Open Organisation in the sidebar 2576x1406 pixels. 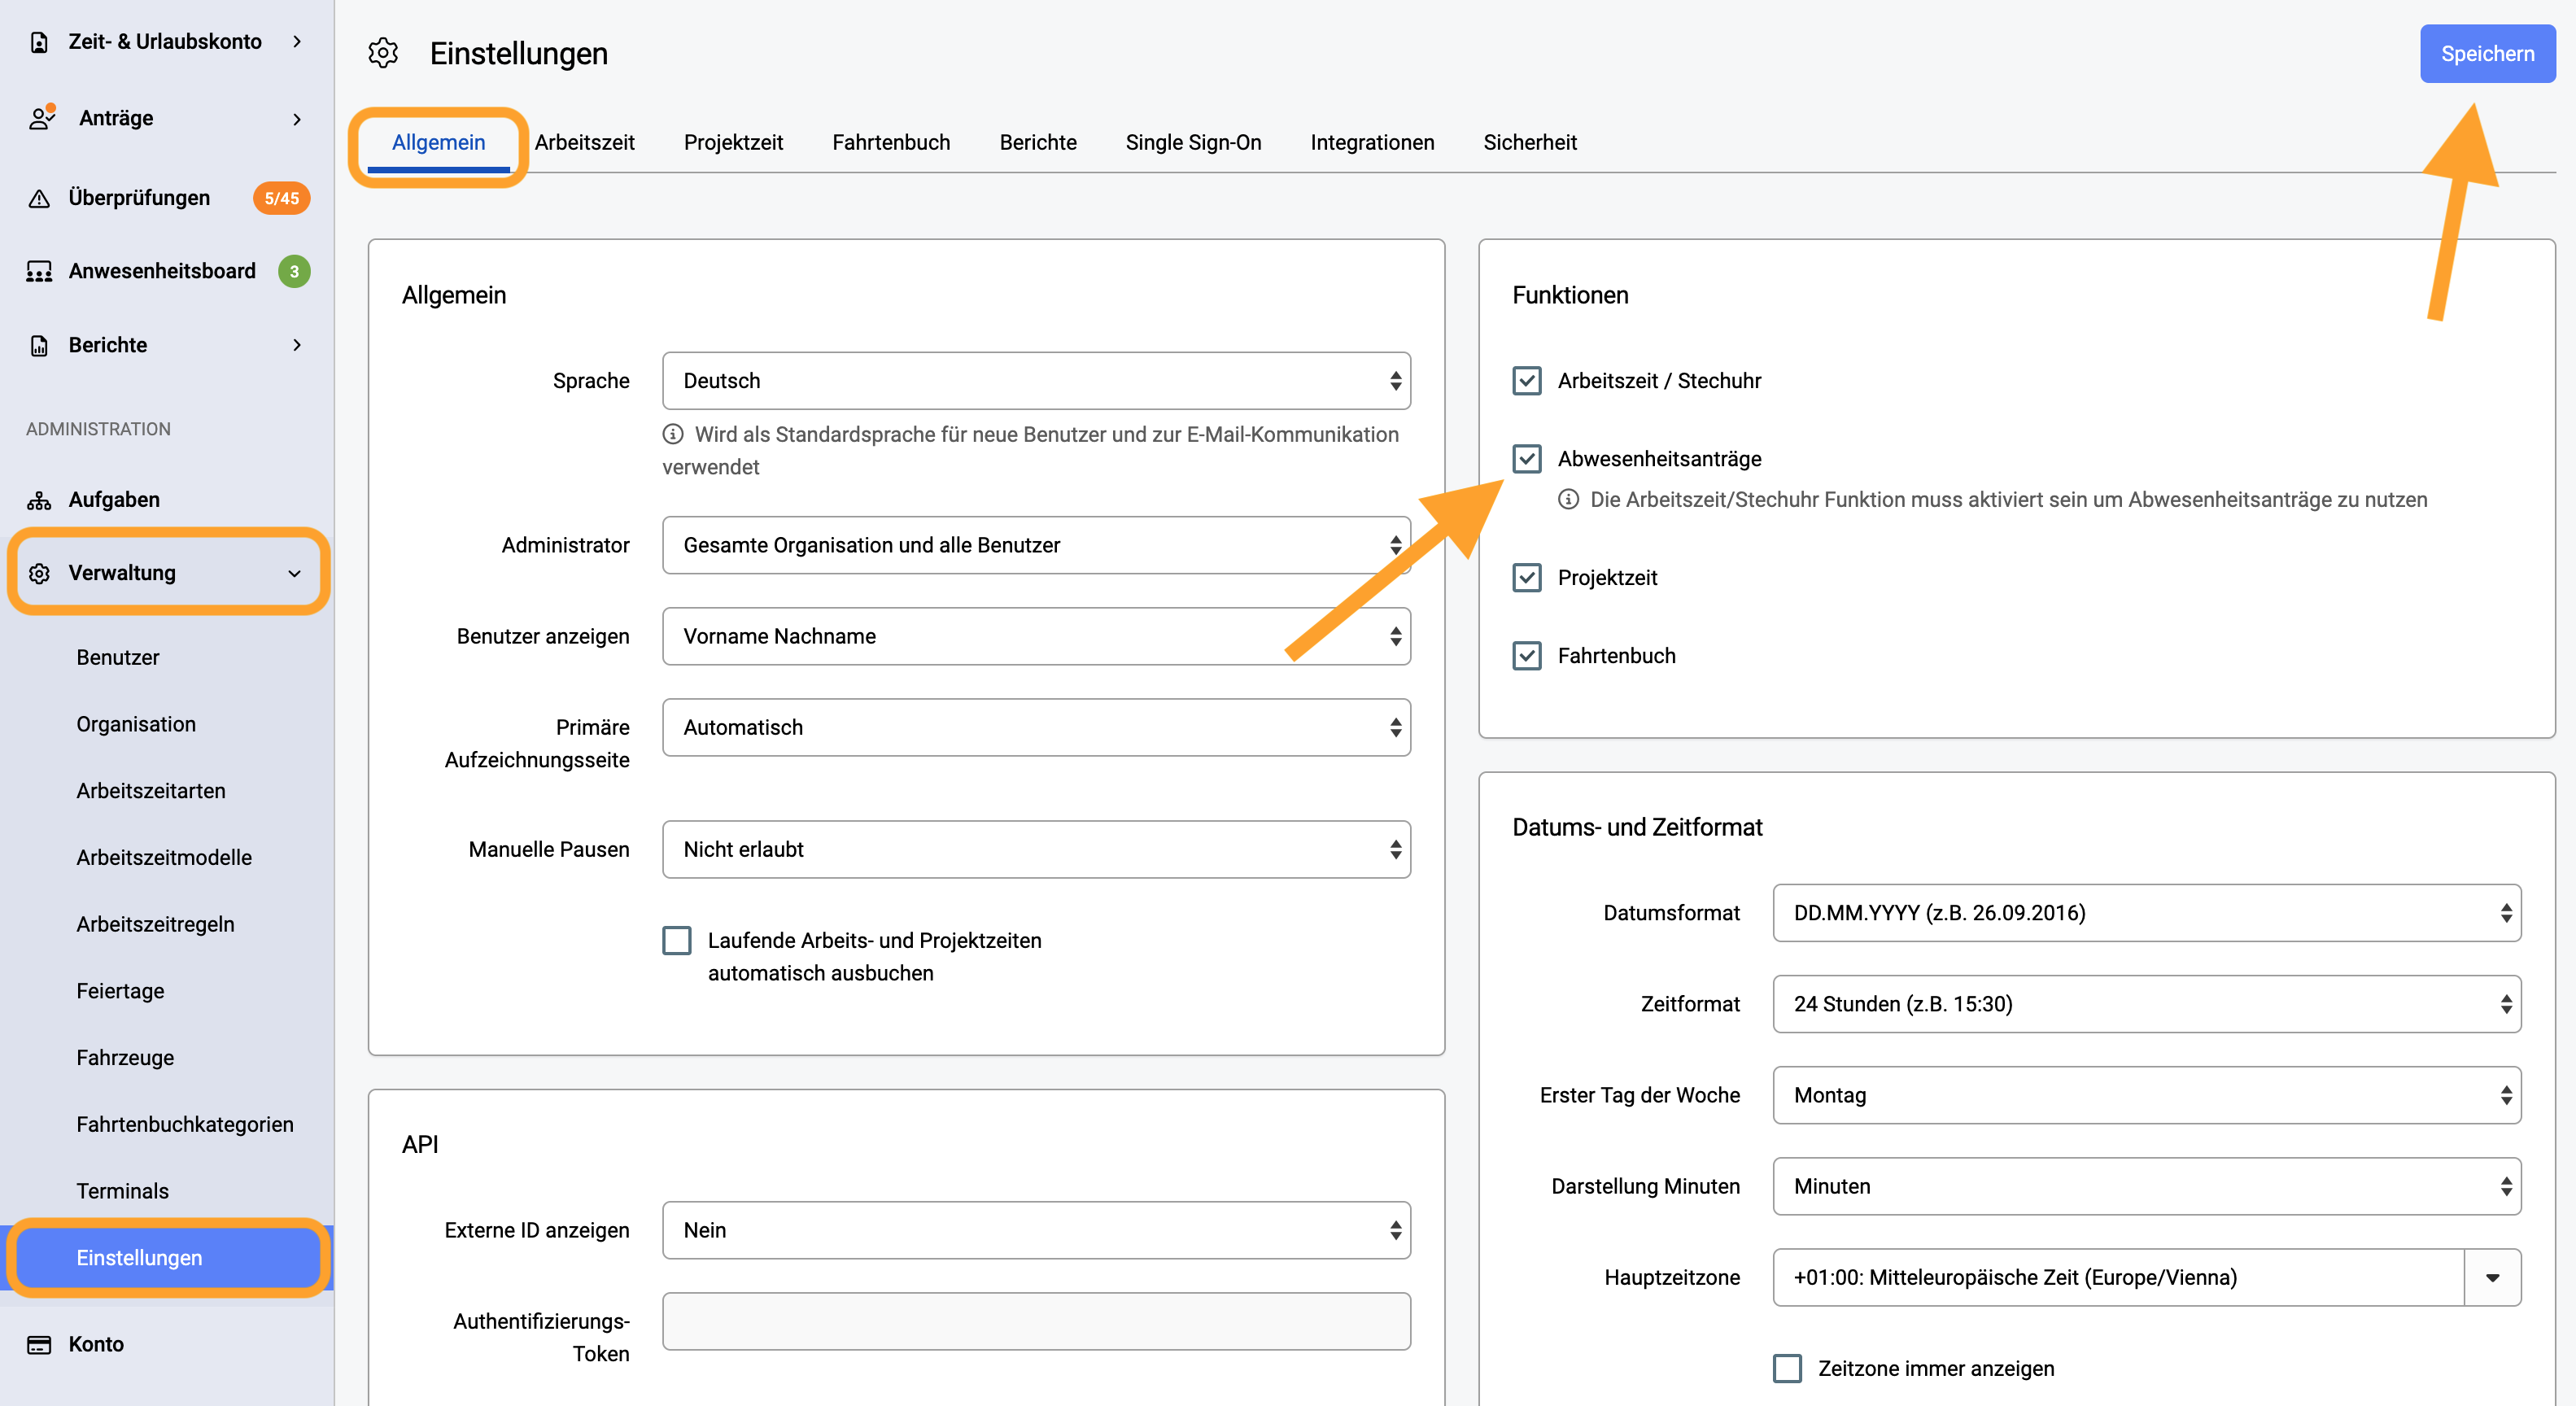[136, 724]
